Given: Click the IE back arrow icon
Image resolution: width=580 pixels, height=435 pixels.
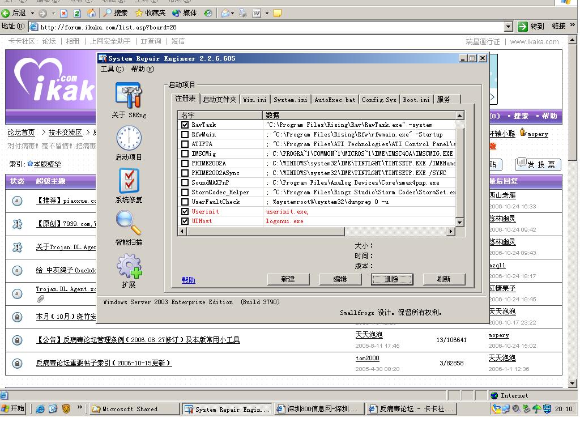Looking at the screenshot, I should (x=6, y=14).
